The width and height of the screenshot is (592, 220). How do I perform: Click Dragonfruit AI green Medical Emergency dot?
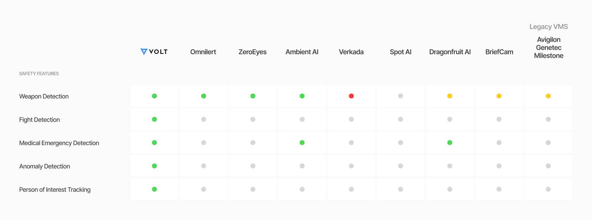[450, 143]
